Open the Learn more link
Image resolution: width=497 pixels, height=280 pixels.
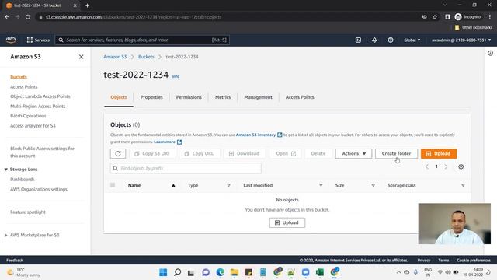168,142
